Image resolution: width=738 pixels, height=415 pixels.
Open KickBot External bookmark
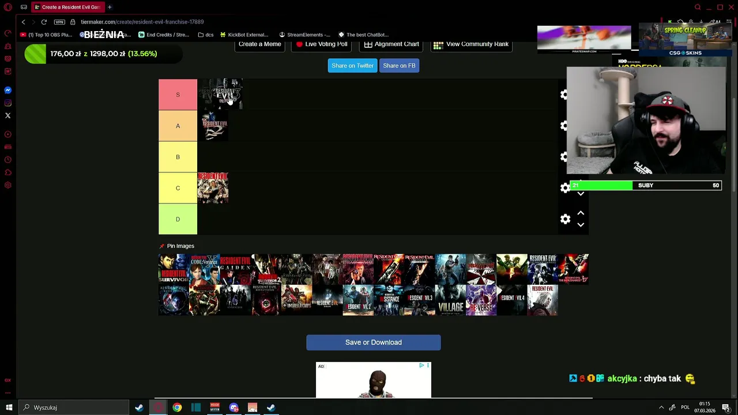[x=244, y=35]
